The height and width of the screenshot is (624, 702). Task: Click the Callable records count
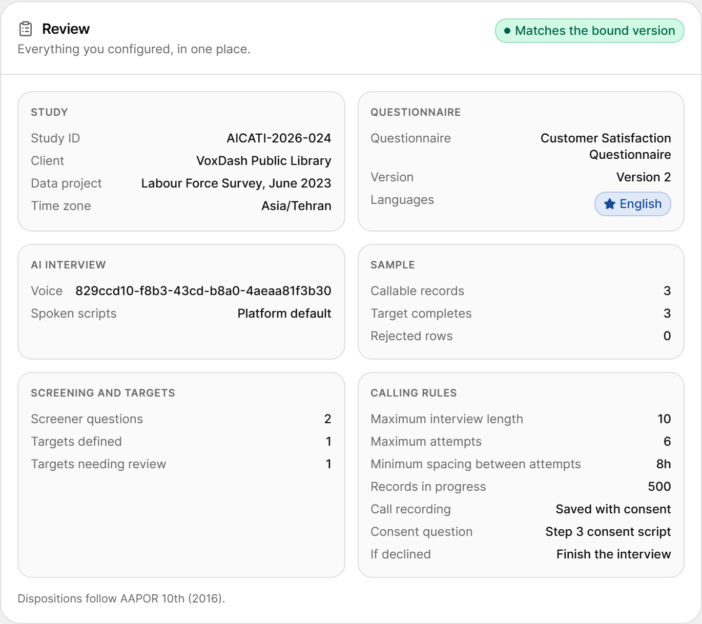click(667, 291)
